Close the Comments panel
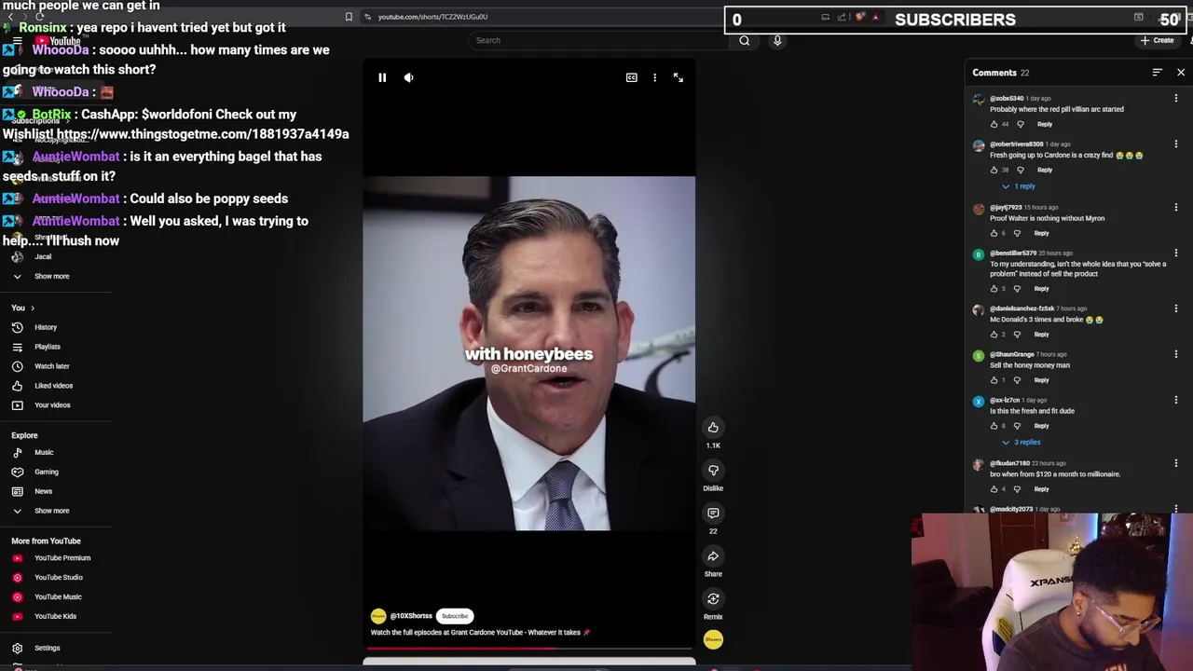Screen dimensions: 1193x671 pos(1181,73)
